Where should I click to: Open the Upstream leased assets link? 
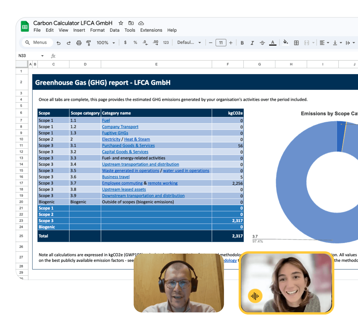124,190
